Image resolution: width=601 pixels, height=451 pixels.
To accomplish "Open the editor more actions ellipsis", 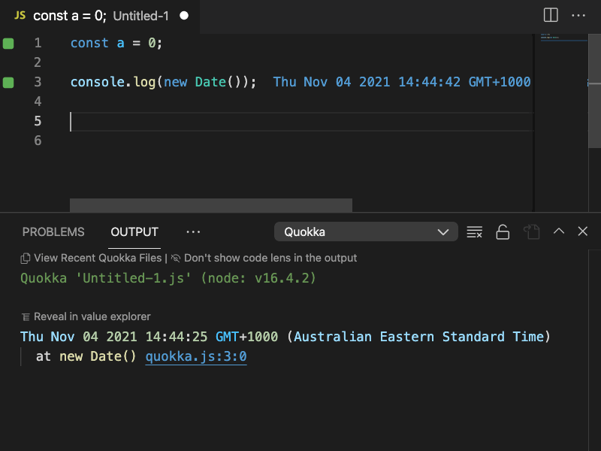I will point(578,16).
